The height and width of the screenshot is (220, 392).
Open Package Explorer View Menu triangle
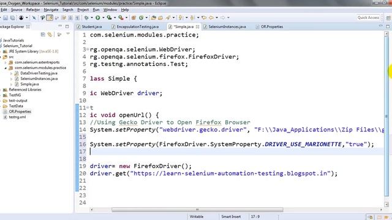[x=68, y=34]
